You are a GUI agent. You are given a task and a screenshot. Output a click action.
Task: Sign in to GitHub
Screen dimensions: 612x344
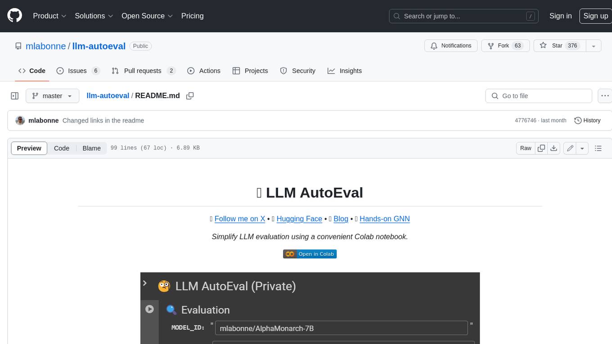click(x=560, y=16)
